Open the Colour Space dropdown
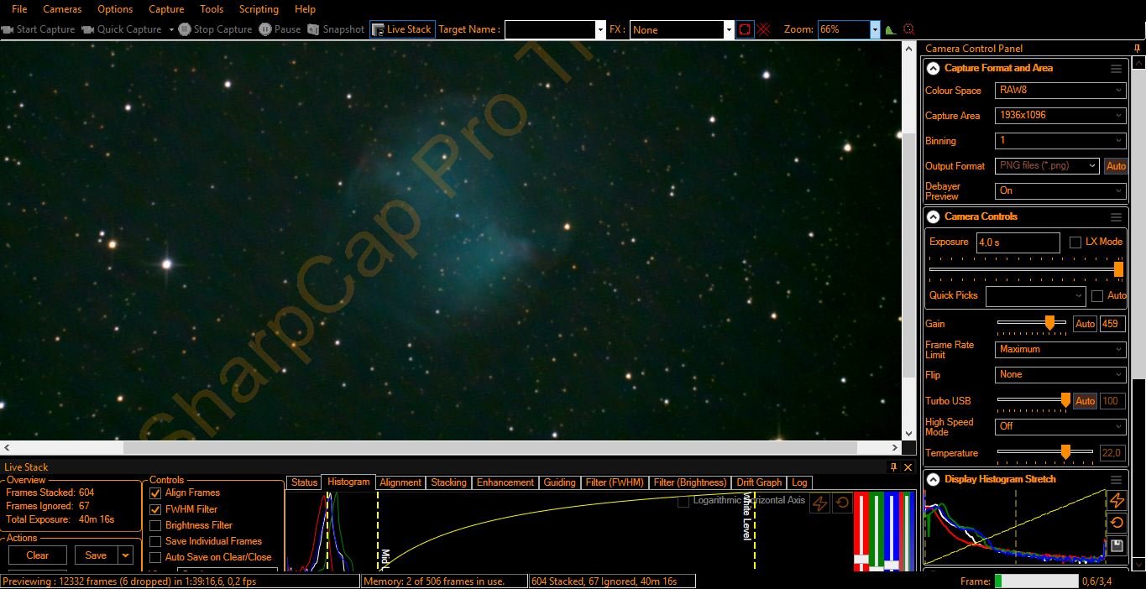Screen dimensions: 1146x589 tap(1060, 90)
